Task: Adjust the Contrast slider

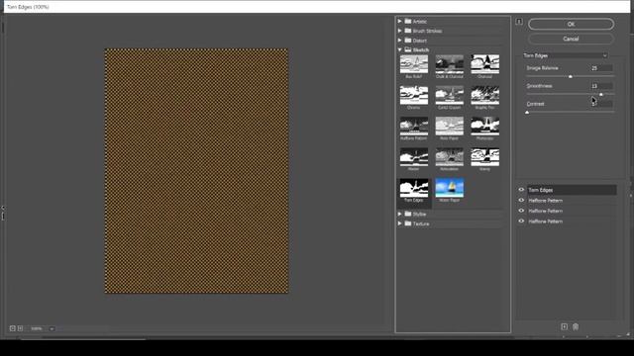Action: [x=527, y=112]
